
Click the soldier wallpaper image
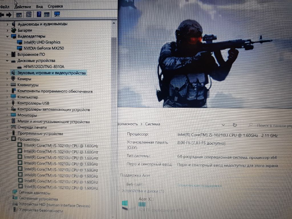(x=205, y=54)
